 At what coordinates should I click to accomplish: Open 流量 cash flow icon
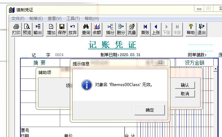tap(132, 30)
